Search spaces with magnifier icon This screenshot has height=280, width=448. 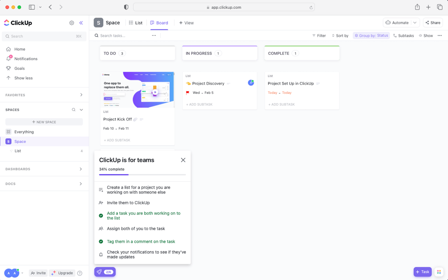tap(73, 110)
